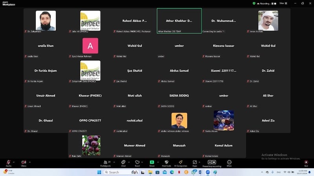The width and height of the screenshot is (314, 176).
Task: Open the Participants panel
Action: pyautogui.click(x=105, y=162)
